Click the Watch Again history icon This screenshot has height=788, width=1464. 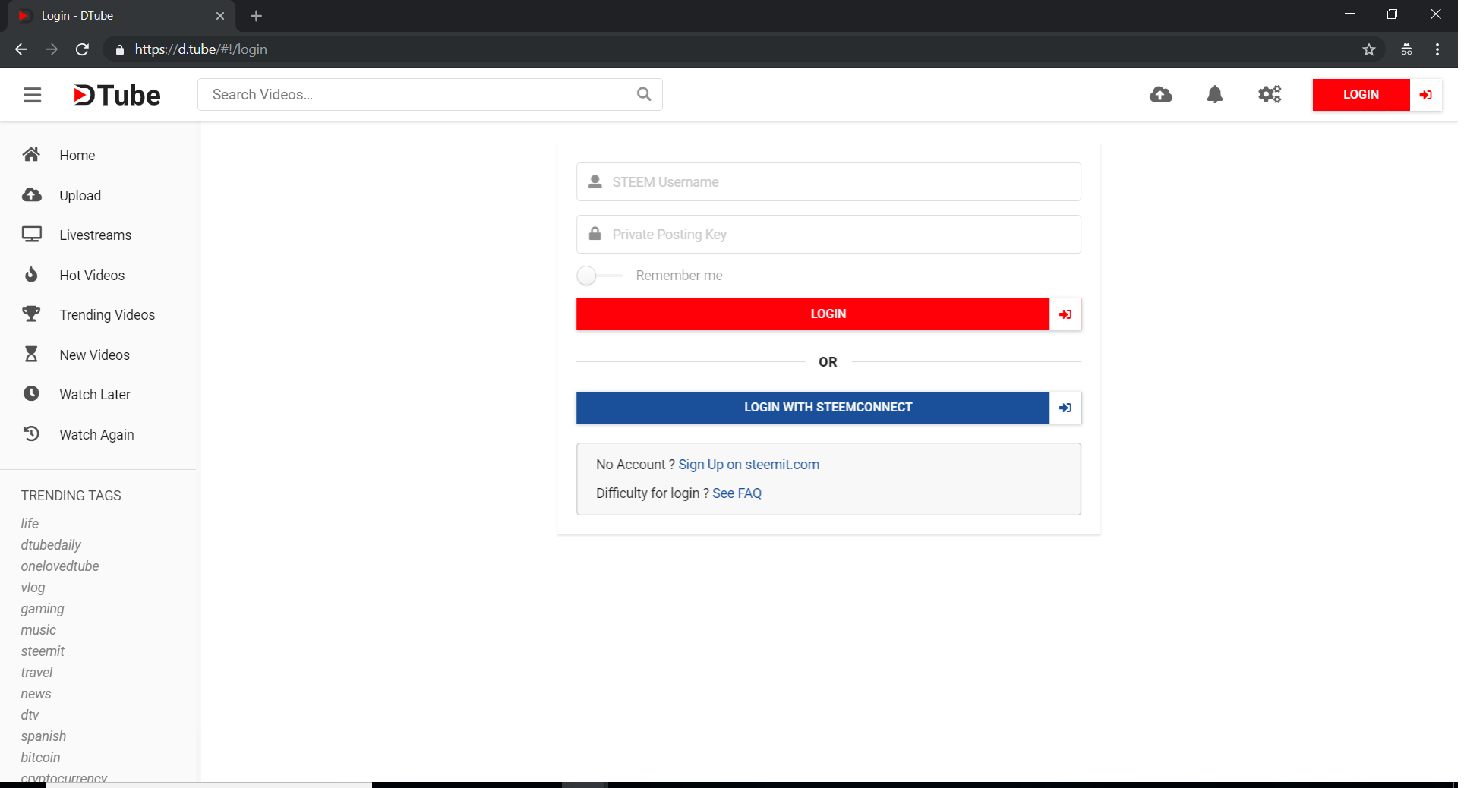click(31, 434)
